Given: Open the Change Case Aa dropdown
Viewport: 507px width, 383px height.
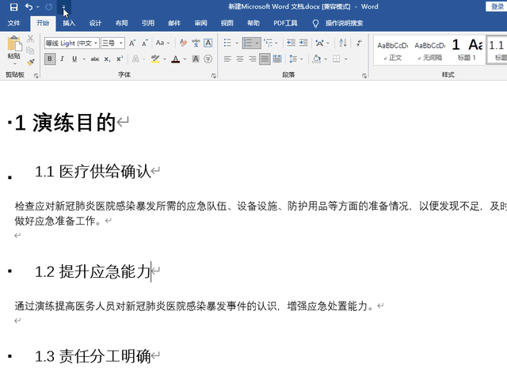Looking at the screenshot, I should (162, 43).
